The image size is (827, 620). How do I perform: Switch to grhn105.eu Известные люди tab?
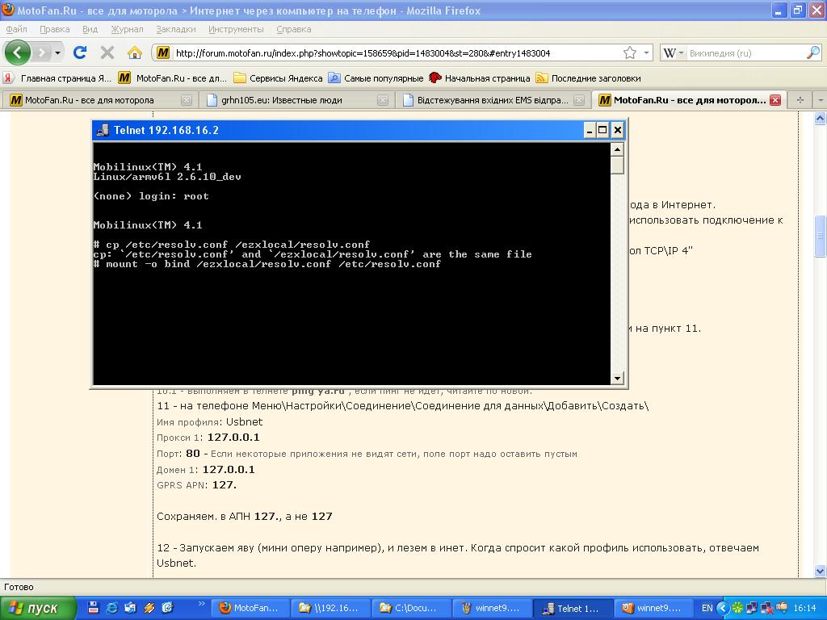(296, 100)
